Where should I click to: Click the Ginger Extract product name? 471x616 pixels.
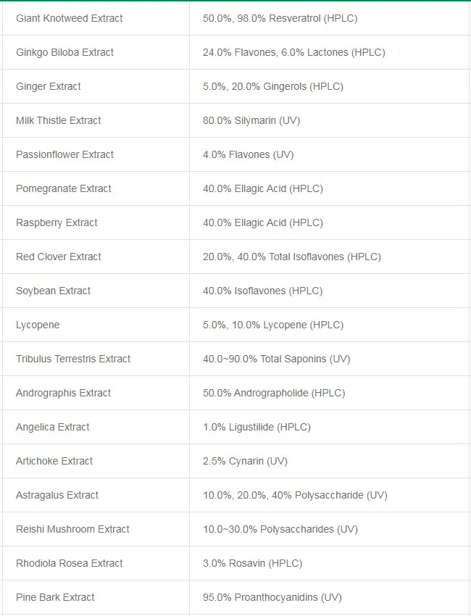pyautogui.click(x=49, y=86)
